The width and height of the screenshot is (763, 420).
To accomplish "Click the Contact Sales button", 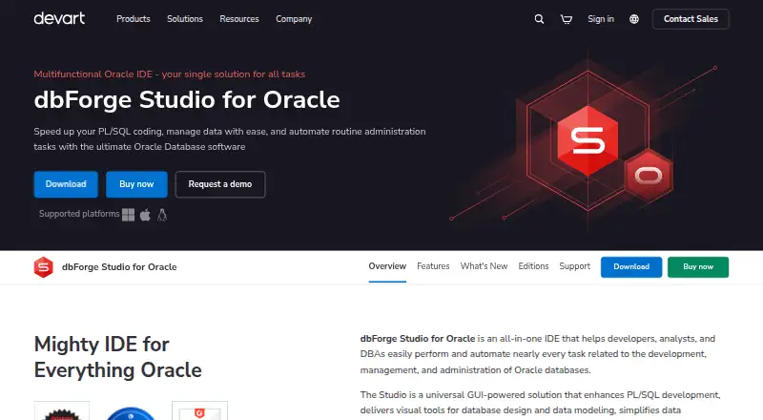I will pos(691,19).
